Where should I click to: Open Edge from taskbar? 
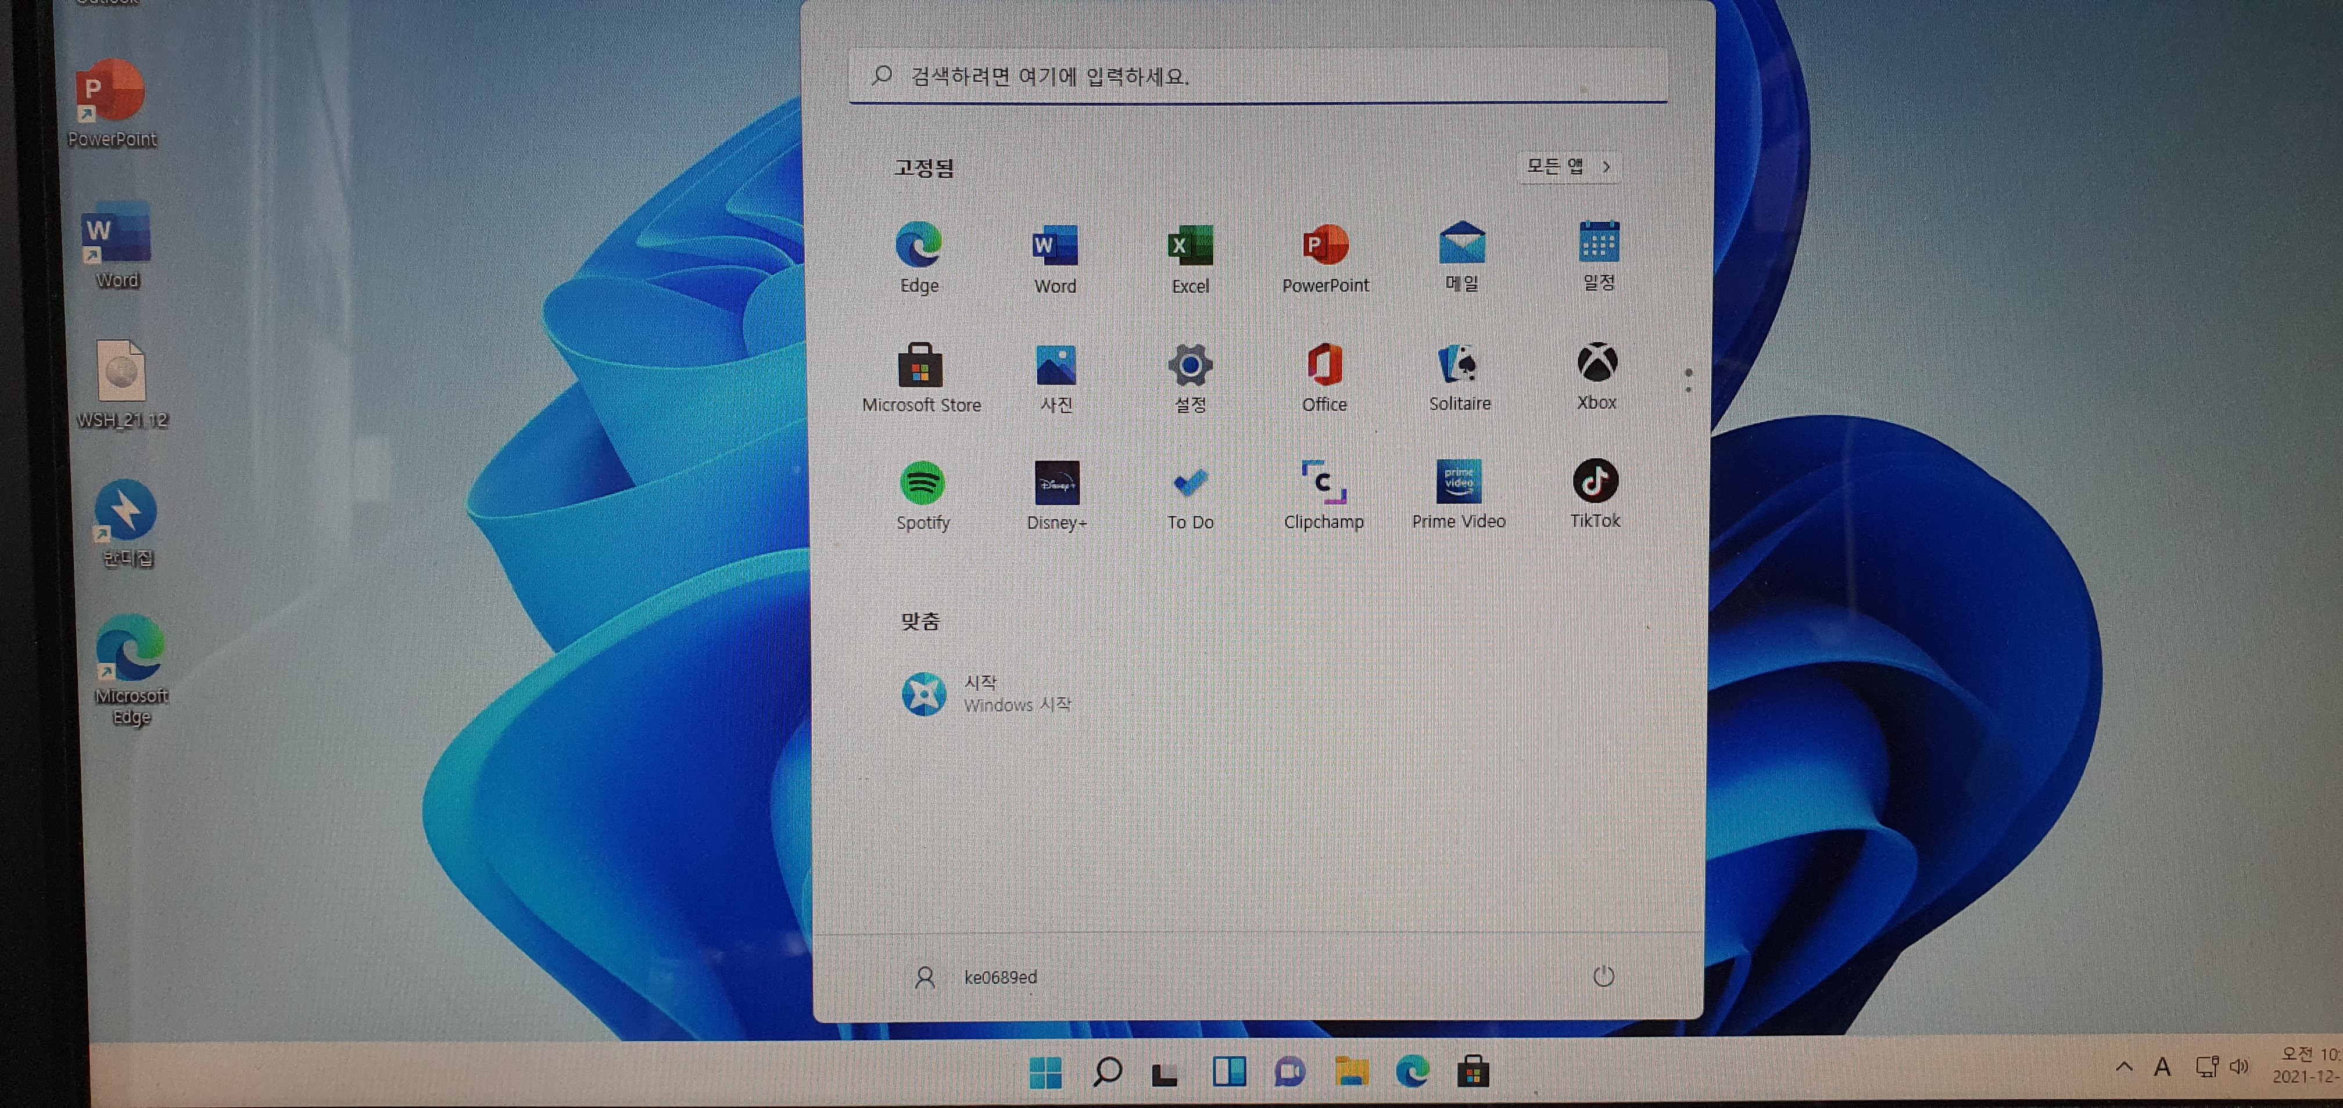tap(1411, 1071)
